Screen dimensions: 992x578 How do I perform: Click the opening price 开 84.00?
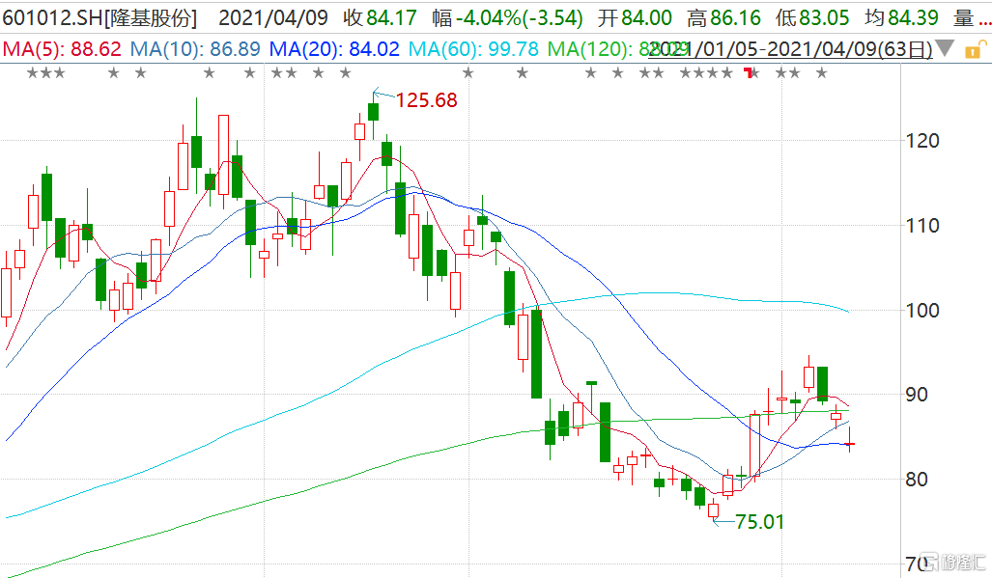pyautogui.click(x=635, y=17)
